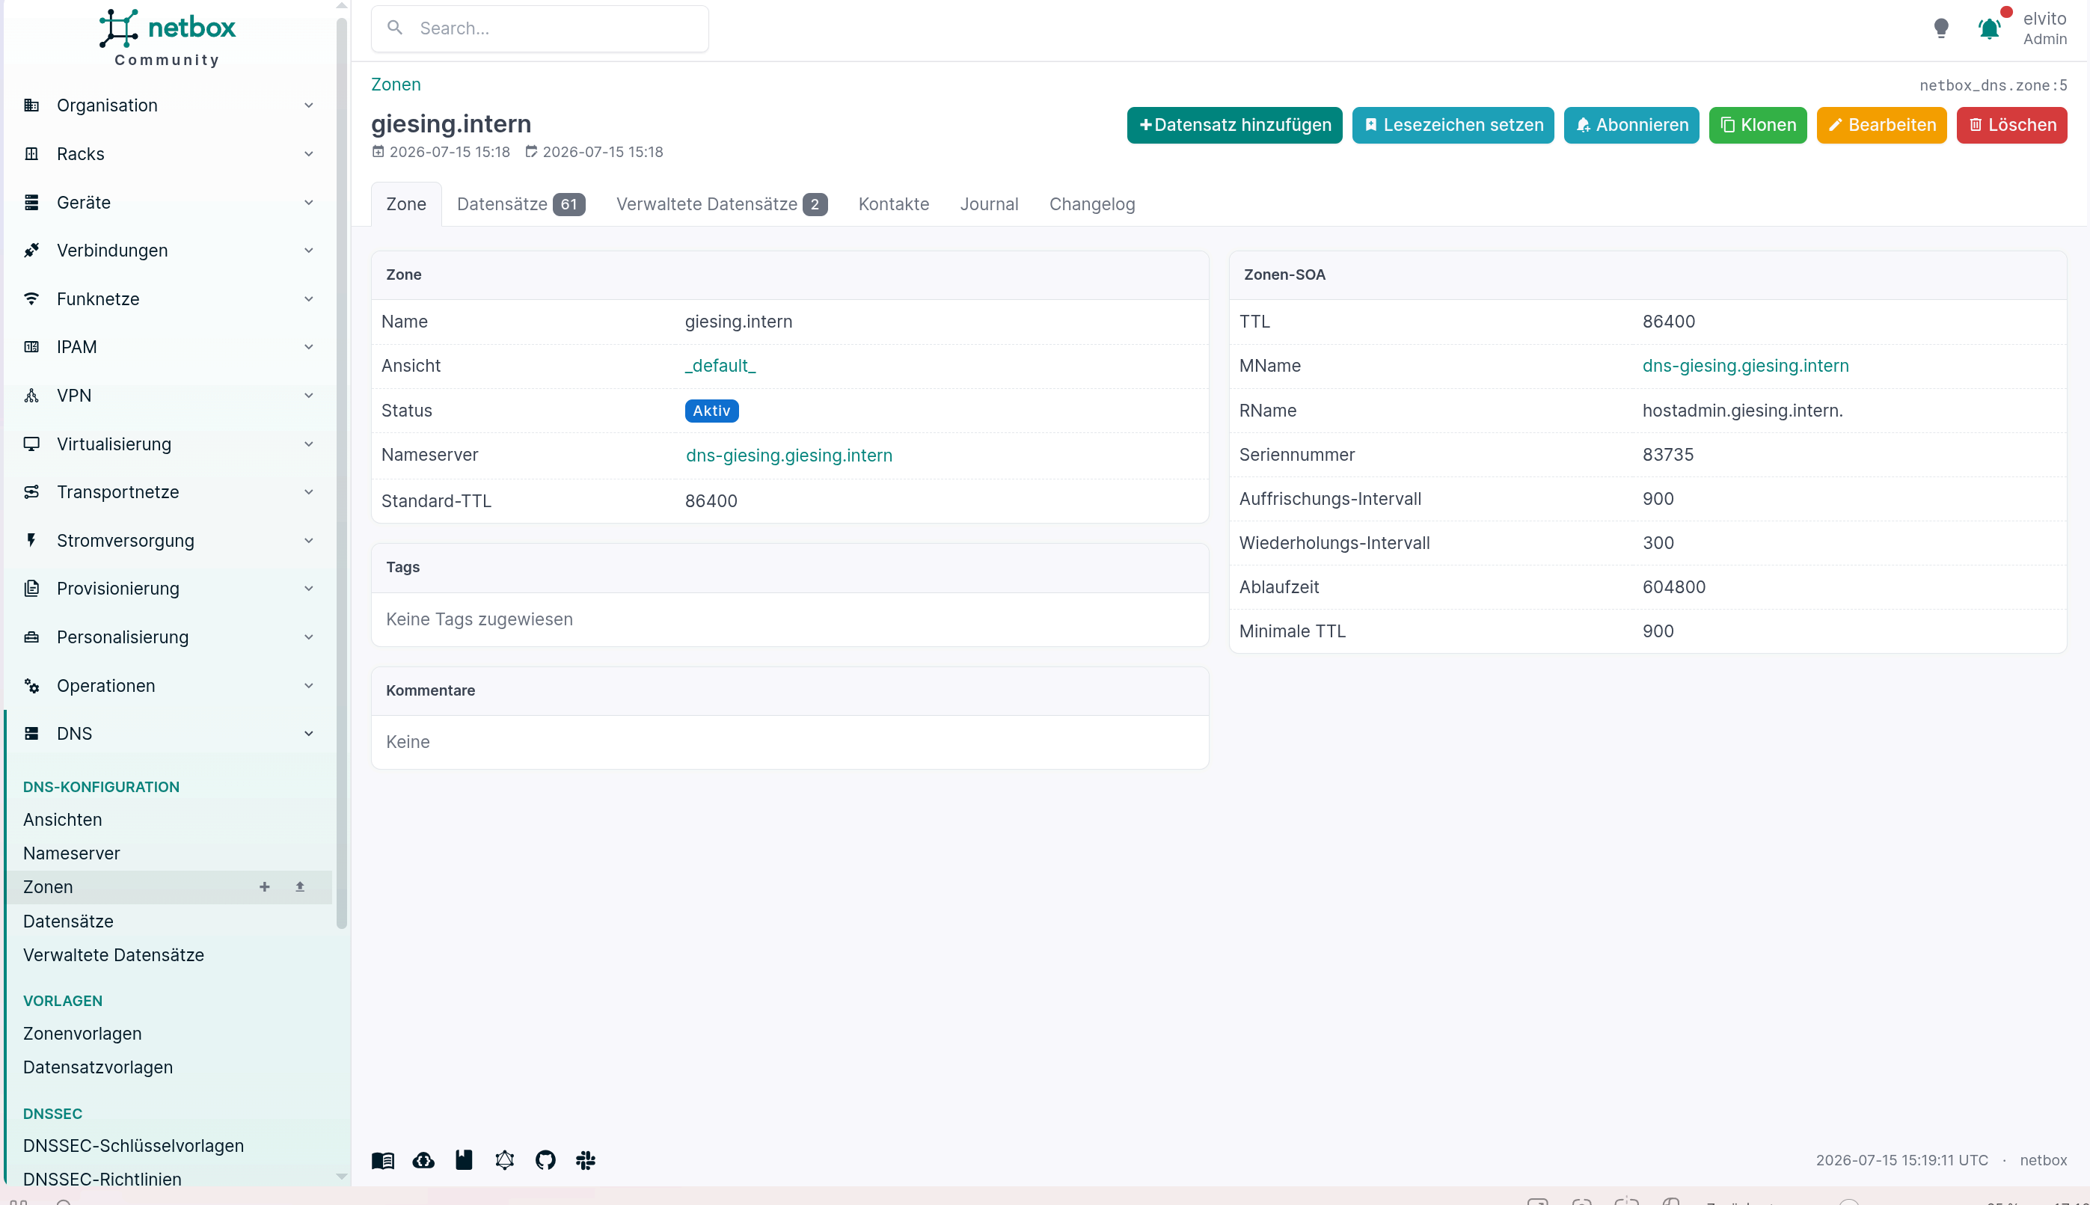Image resolution: width=2090 pixels, height=1205 pixels.
Task: Expand the Geräte menu chevron
Action: tap(309, 203)
